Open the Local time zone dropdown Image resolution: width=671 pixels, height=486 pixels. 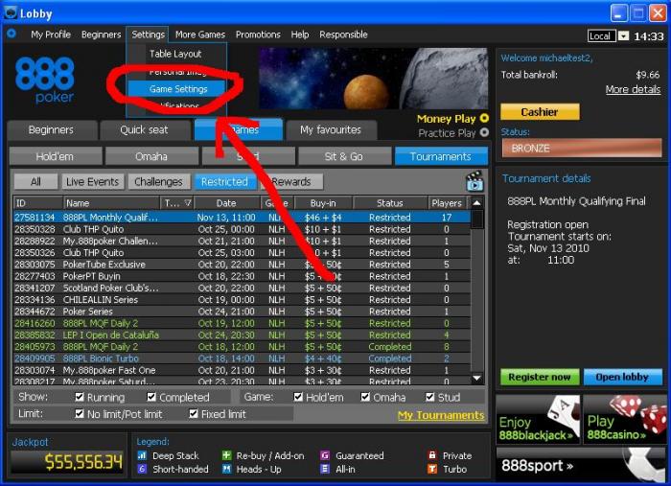point(623,35)
